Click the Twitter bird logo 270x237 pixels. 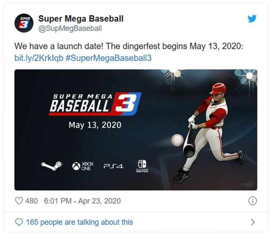click(x=252, y=18)
